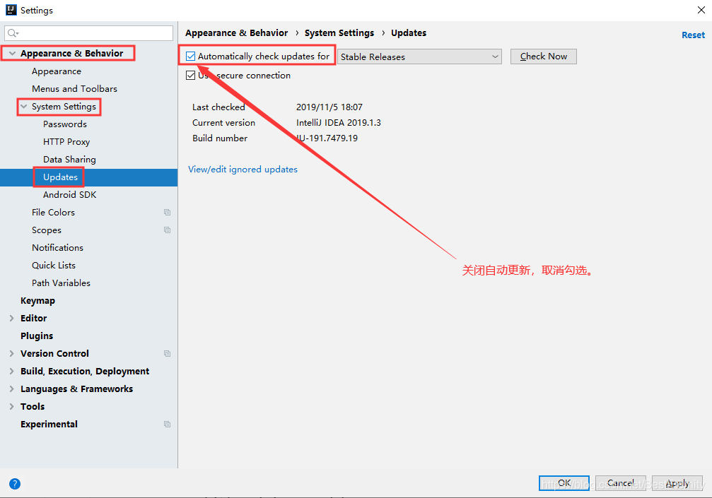Select Plugins settings
Viewport: 712px width, 498px height.
tap(37, 336)
